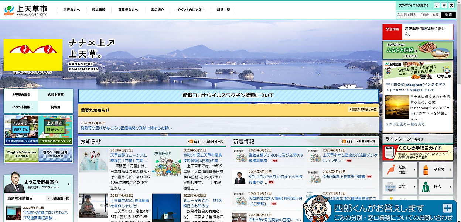The image size is (461, 222).
Task: Open 天草四郎ミュージアム舞踊団 article link
Action: [x=129, y=158]
